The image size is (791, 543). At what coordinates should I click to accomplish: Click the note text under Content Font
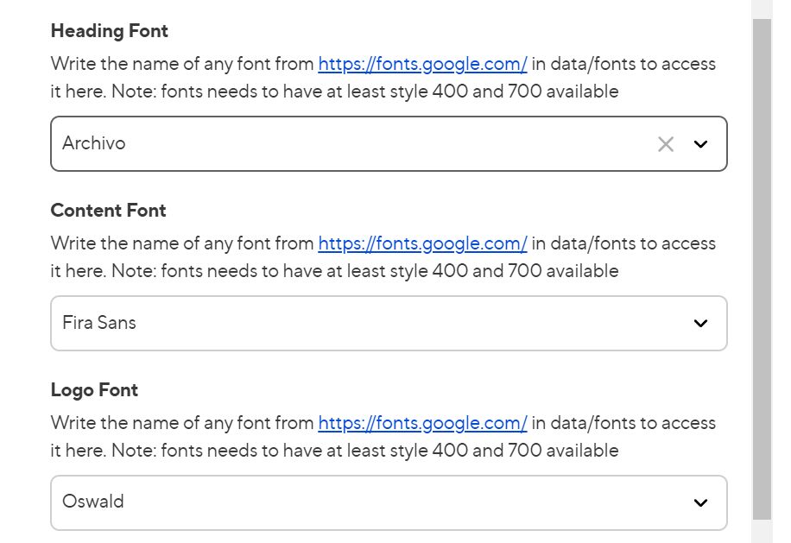coord(334,271)
